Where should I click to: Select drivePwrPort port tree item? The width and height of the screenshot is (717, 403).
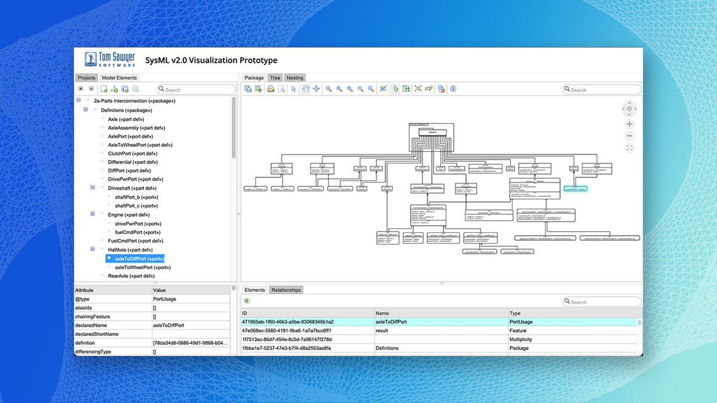(x=138, y=223)
